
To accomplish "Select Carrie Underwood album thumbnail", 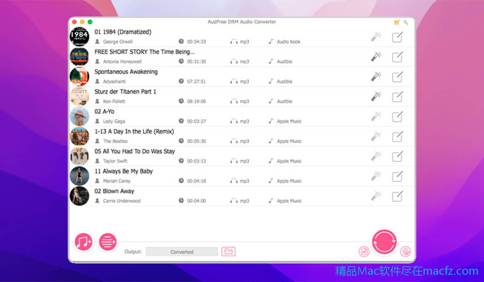I will 79,196.
